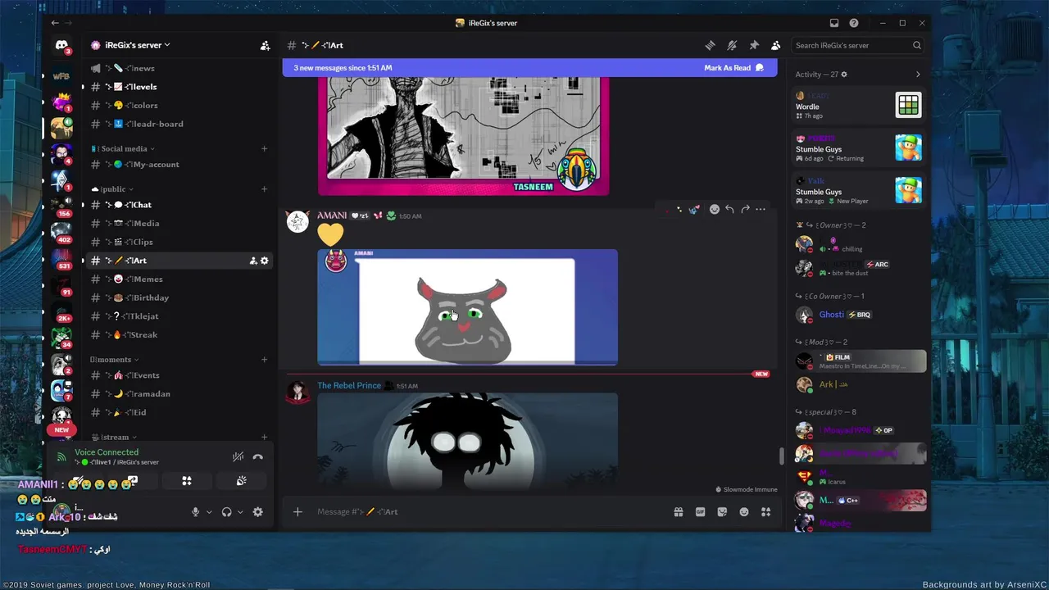The image size is (1049, 590).
Task: Open Discord direct messages home icon
Action: pyautogui.click(x=62, y=46)
